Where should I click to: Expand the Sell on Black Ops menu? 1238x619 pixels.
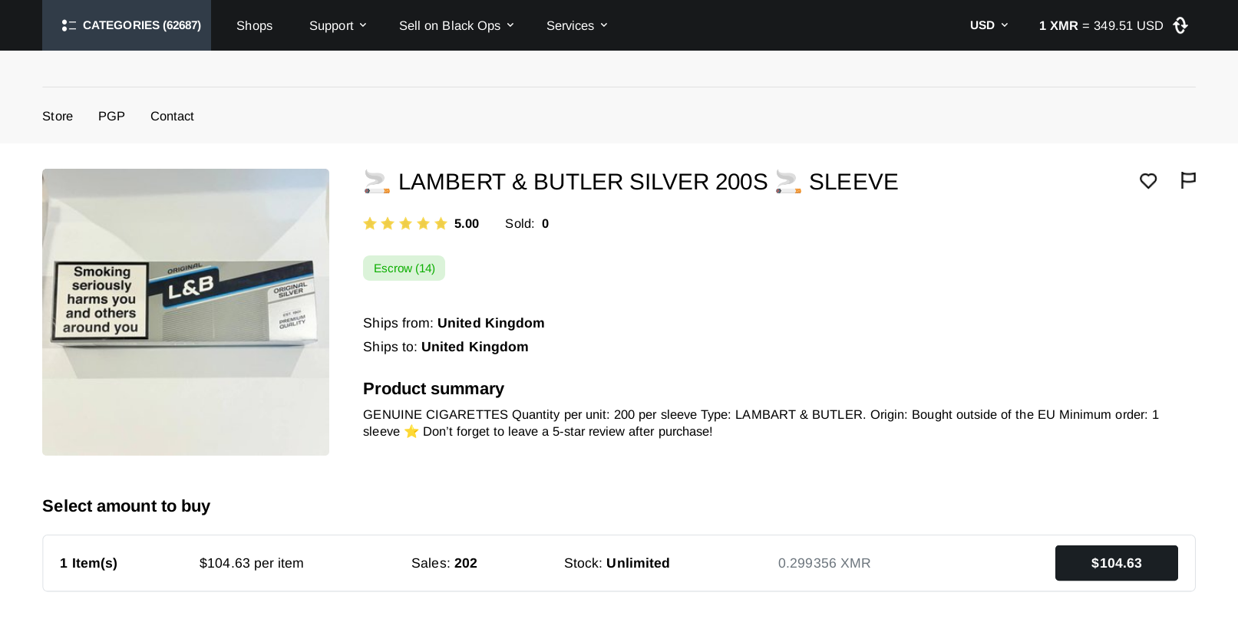click(451, 25)
